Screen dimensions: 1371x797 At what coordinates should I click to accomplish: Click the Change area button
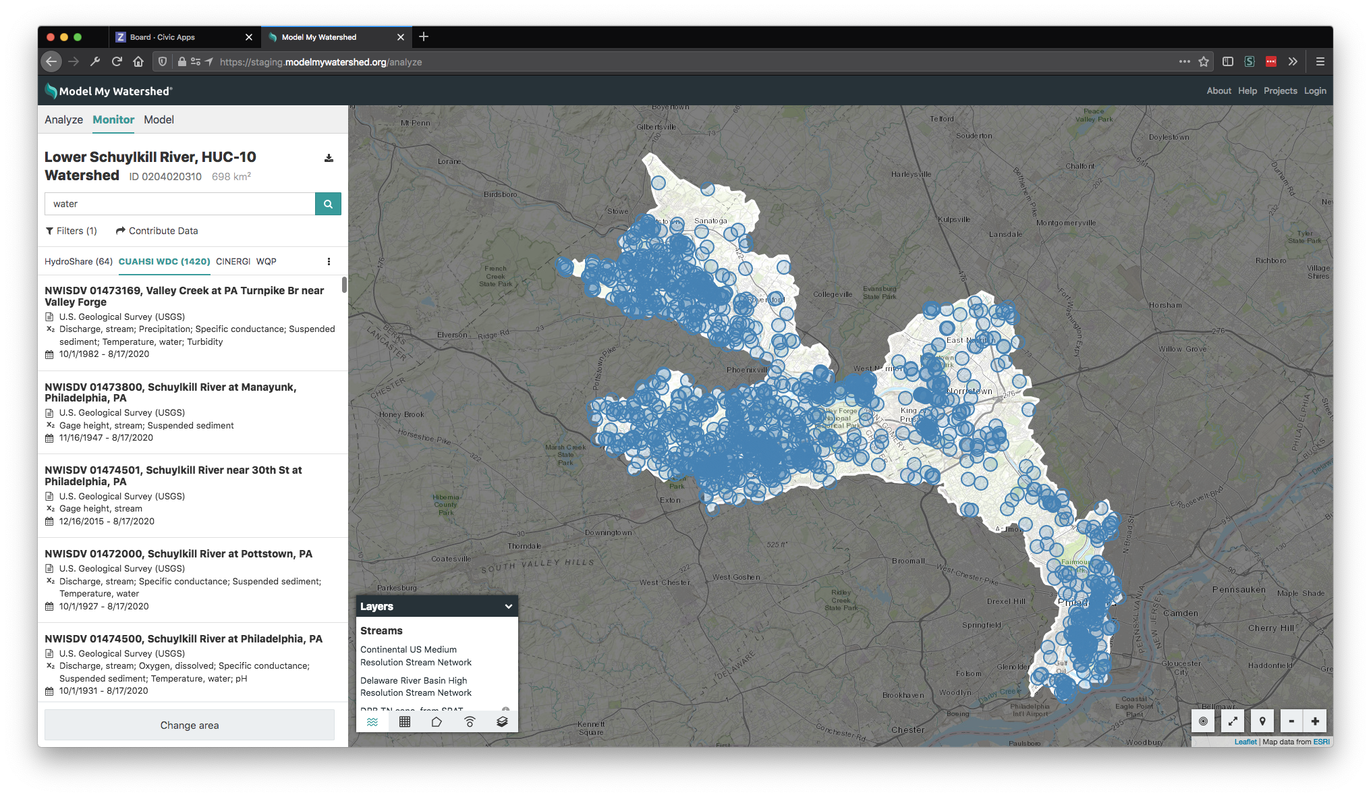click(x=190, y=725)
